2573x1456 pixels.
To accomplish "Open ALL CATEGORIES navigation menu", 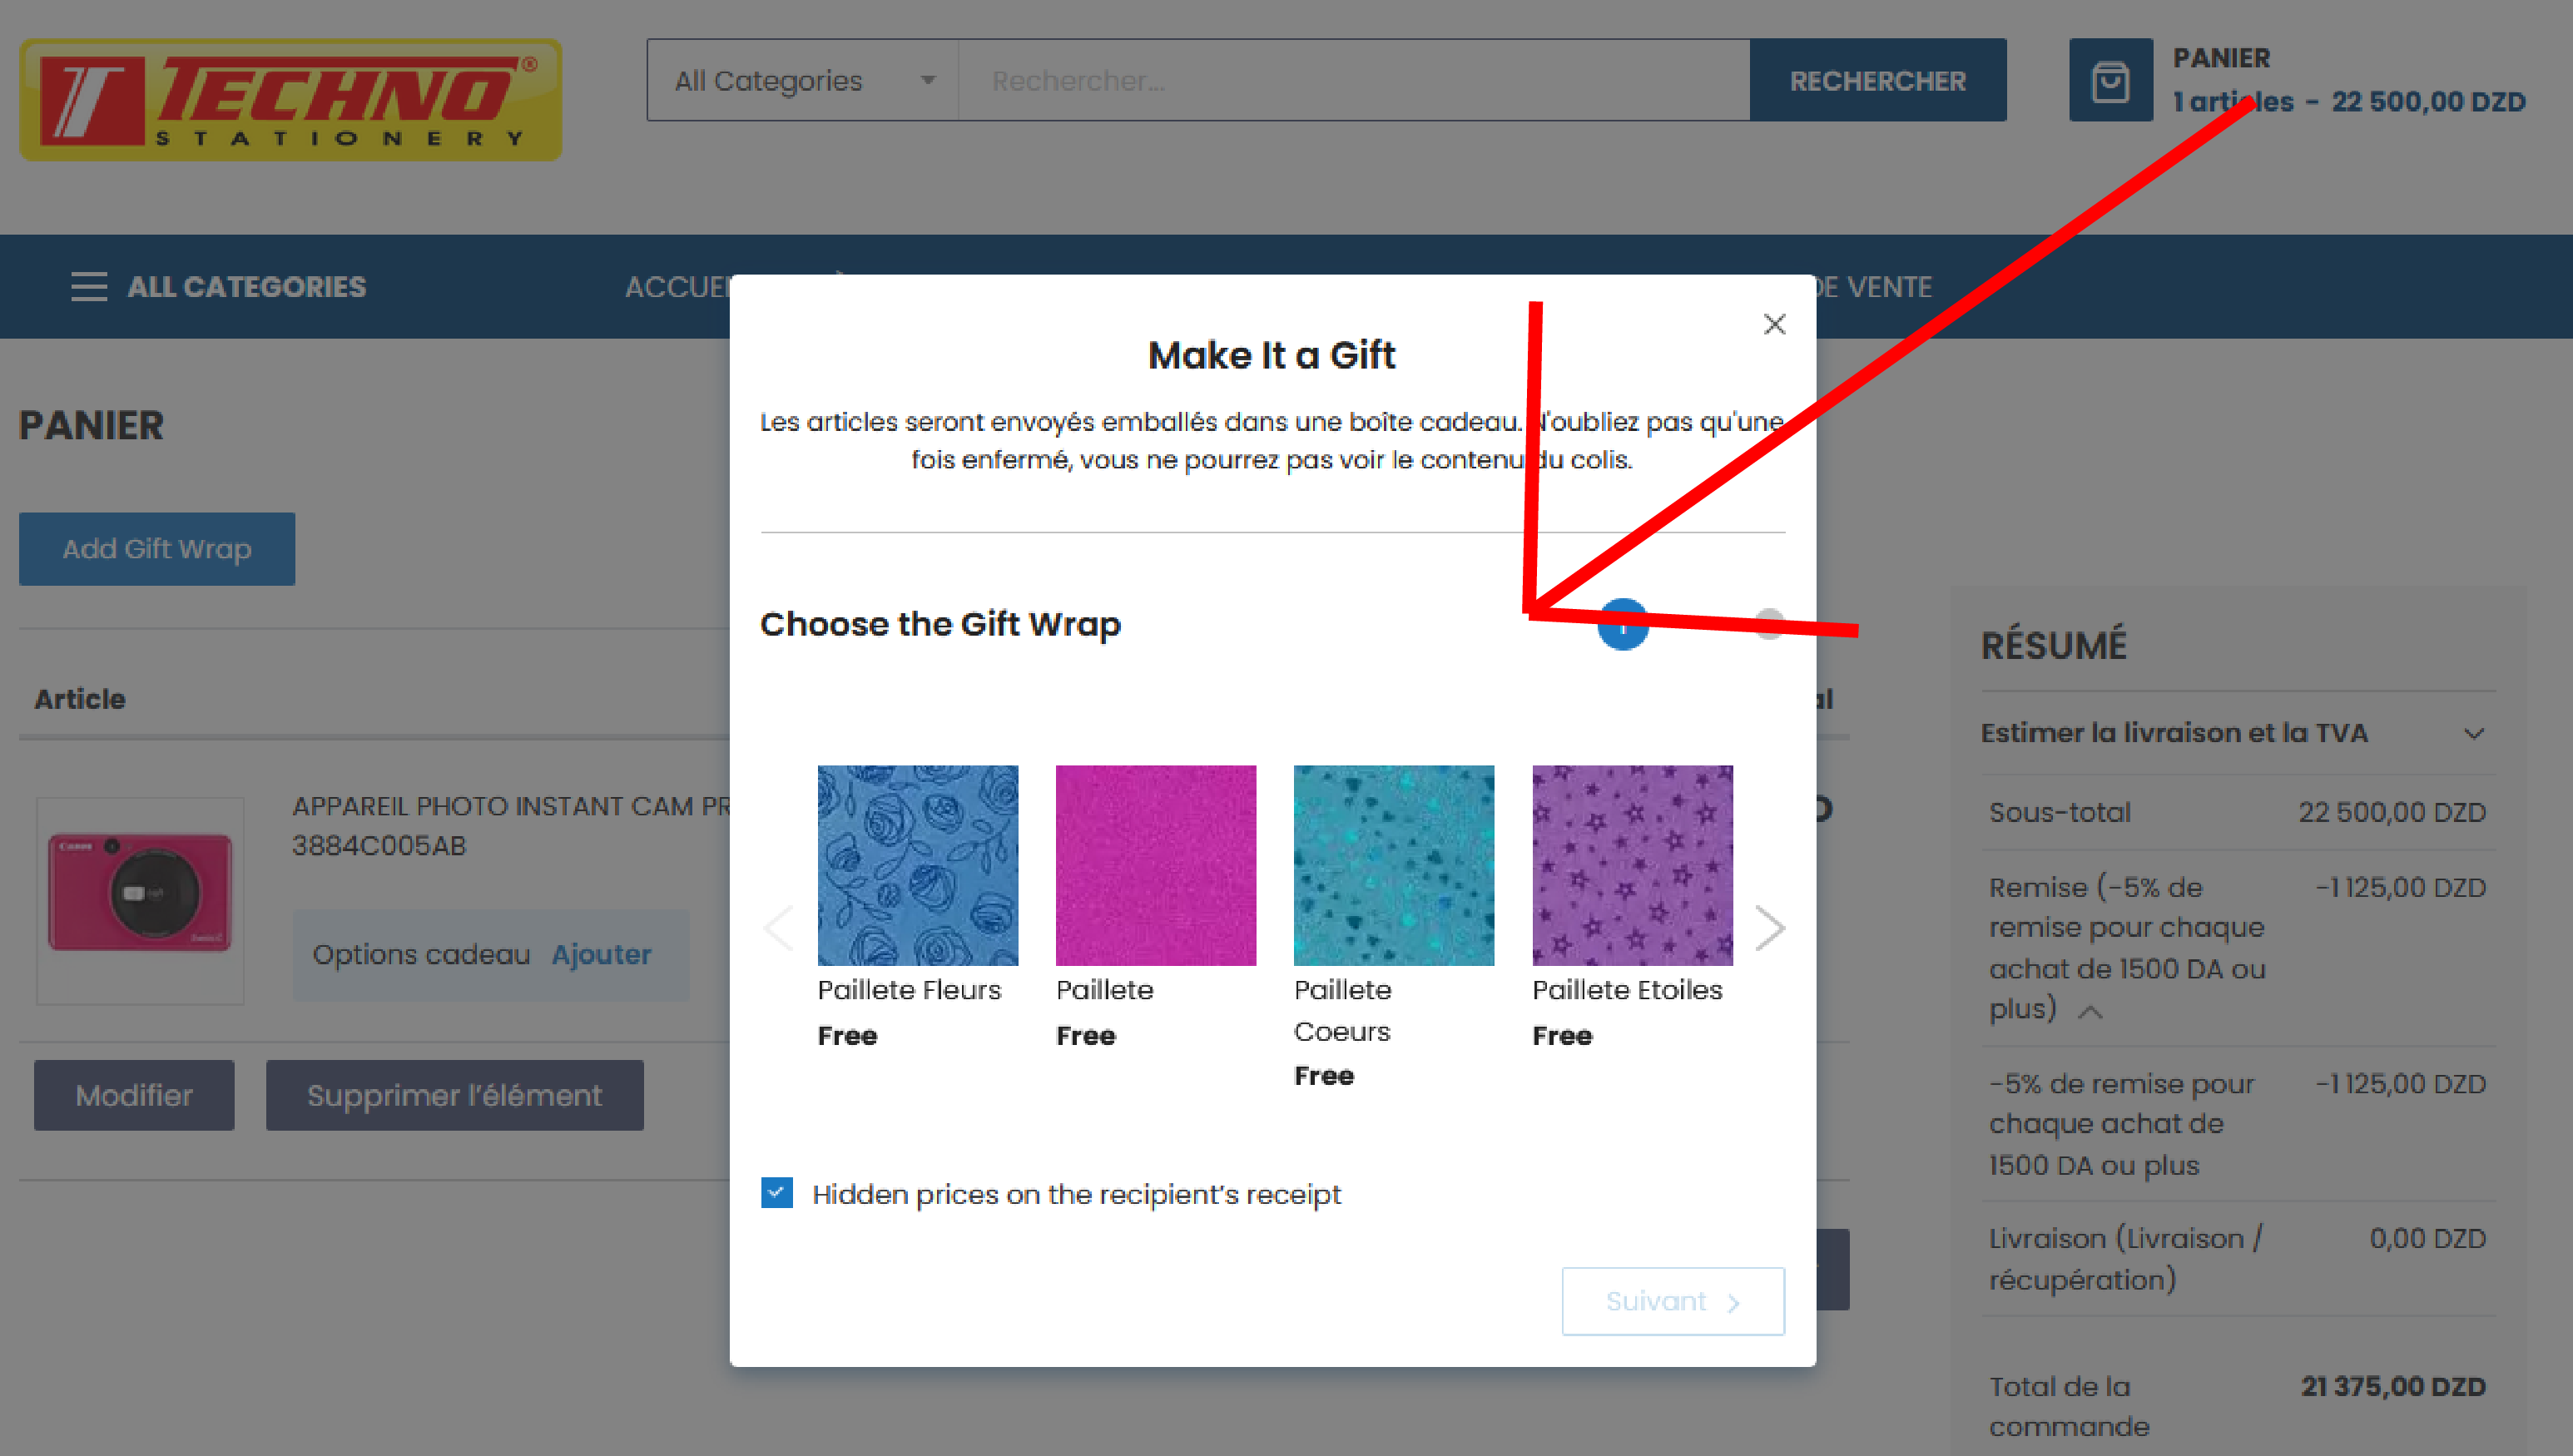I will 246,287.
